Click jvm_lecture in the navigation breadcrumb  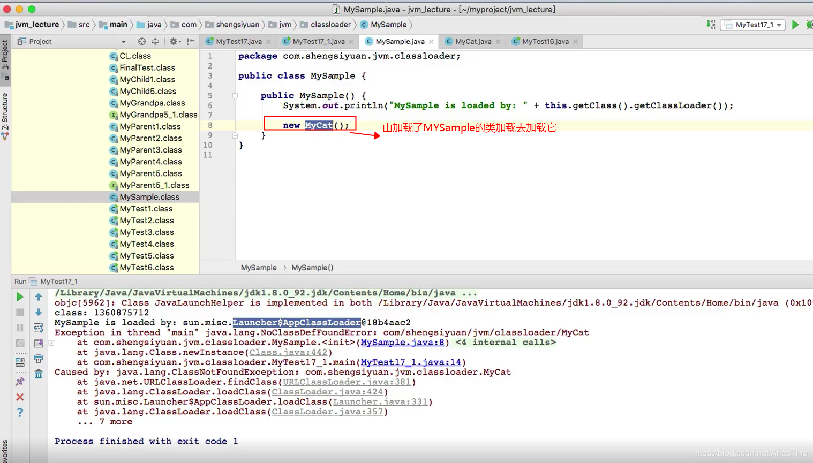pos(32,25)
